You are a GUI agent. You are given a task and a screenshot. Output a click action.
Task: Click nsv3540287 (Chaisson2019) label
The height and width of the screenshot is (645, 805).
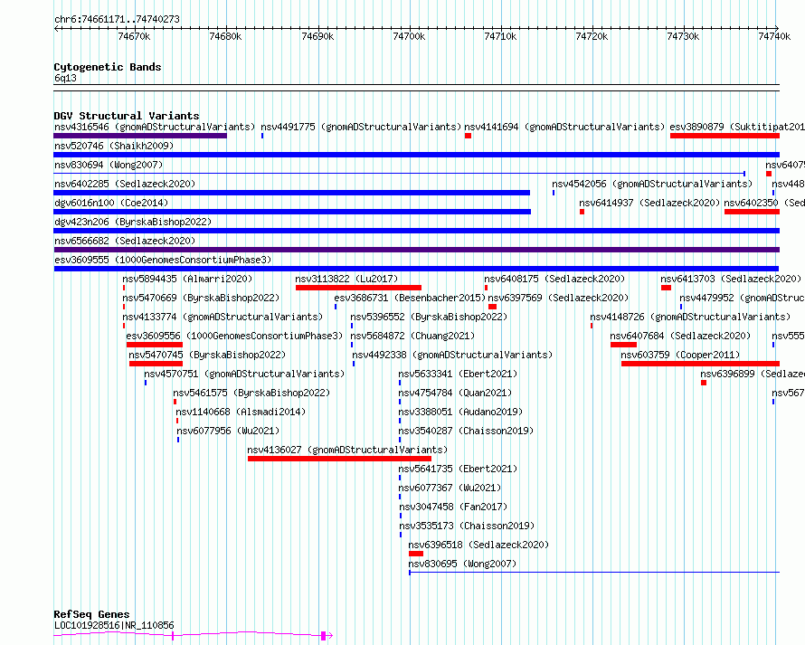point(466,431)
